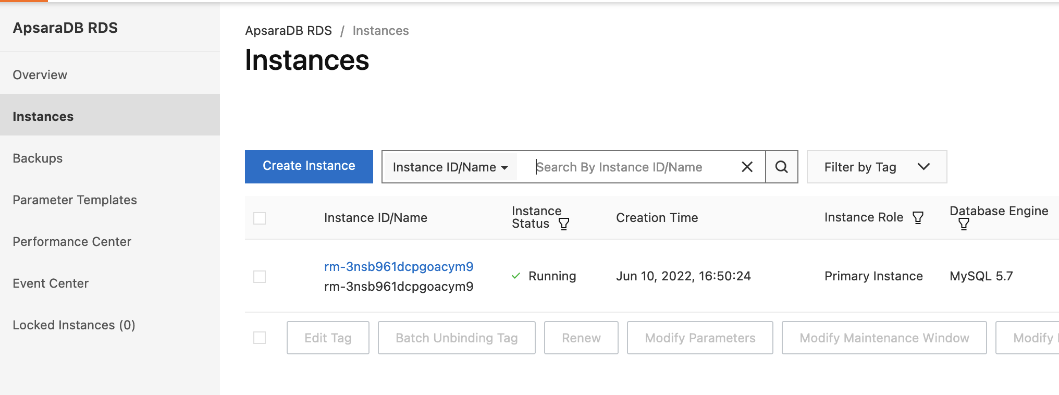The image size is (1059, 395).
Task: Click the Modify Parameters button
Action: click(x=700, y=338)
